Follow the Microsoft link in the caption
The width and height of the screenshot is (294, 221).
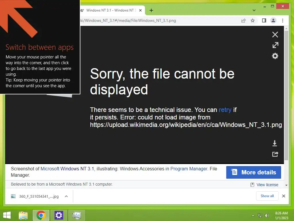(50, 169)
